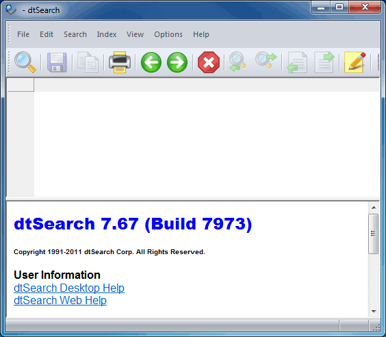
Task: Jump to previous hit magnifier icon
Action: [237, 62]
